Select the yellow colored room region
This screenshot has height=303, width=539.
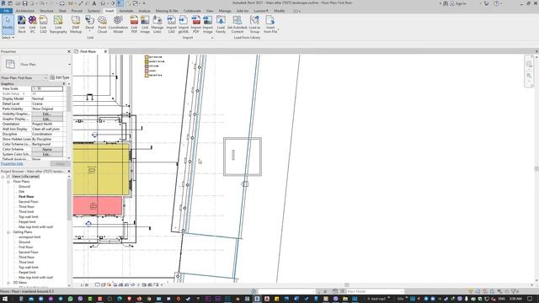101,169
